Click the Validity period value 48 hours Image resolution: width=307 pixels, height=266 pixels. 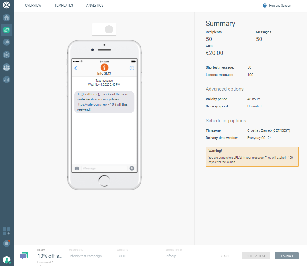pyautogui.click(x=254, y=99)
